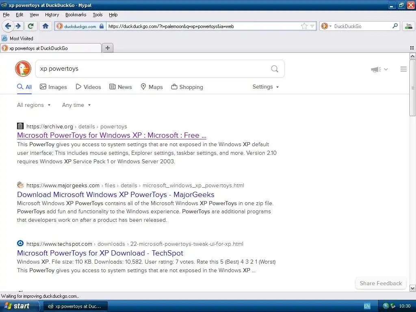Switch to the Maps results tab
This screenshot has width=416, height=312.
pyautogui.click(x=152, y=87)
